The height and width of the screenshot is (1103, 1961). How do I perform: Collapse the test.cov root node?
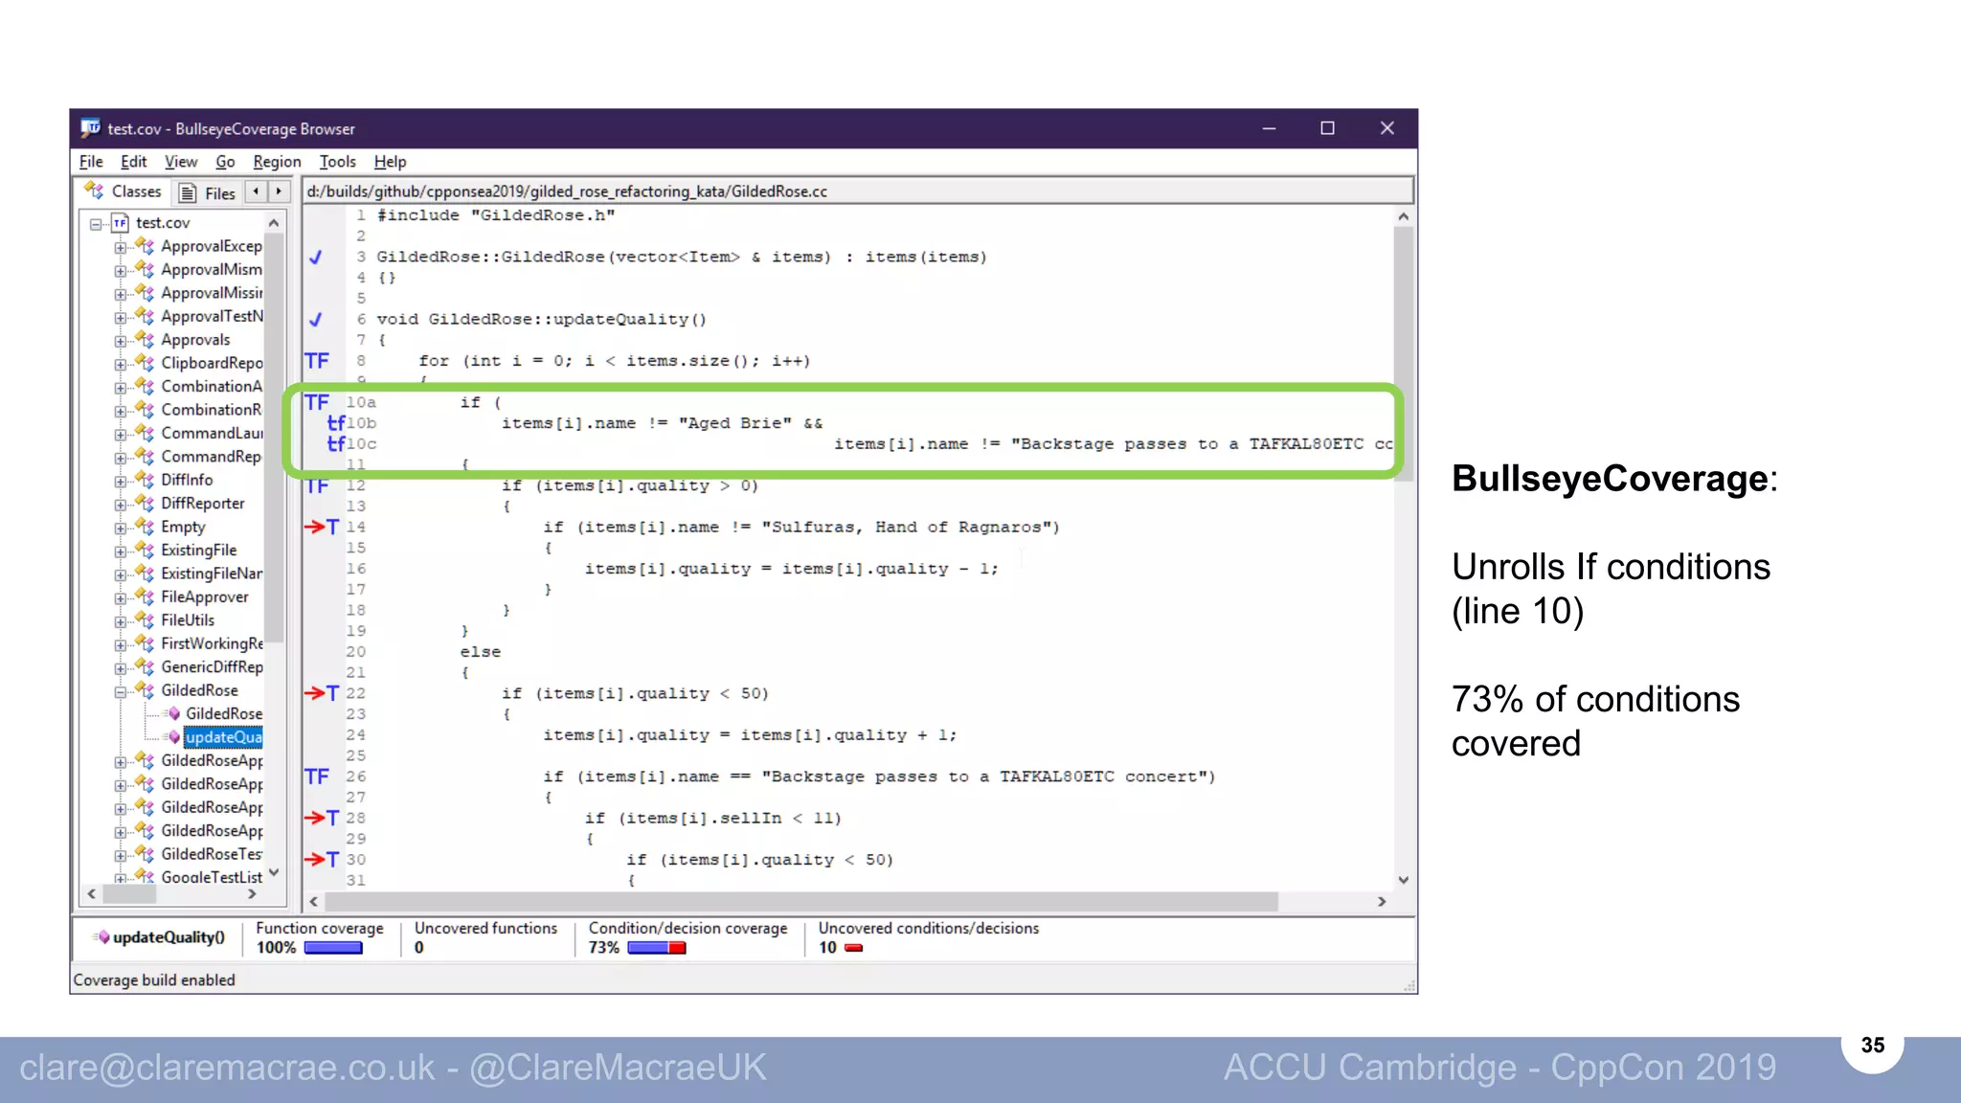point(96,224)
